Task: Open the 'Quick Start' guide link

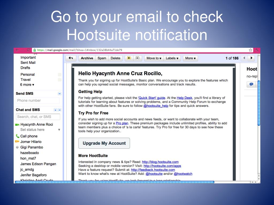Action: pos(151,98)
